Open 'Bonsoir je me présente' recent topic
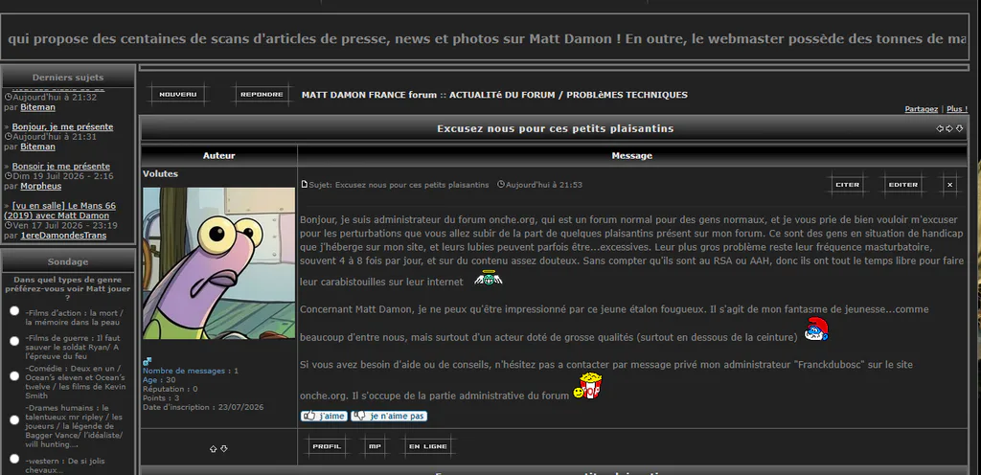This screenshot has width=981, height=475. tap(60, 167)
